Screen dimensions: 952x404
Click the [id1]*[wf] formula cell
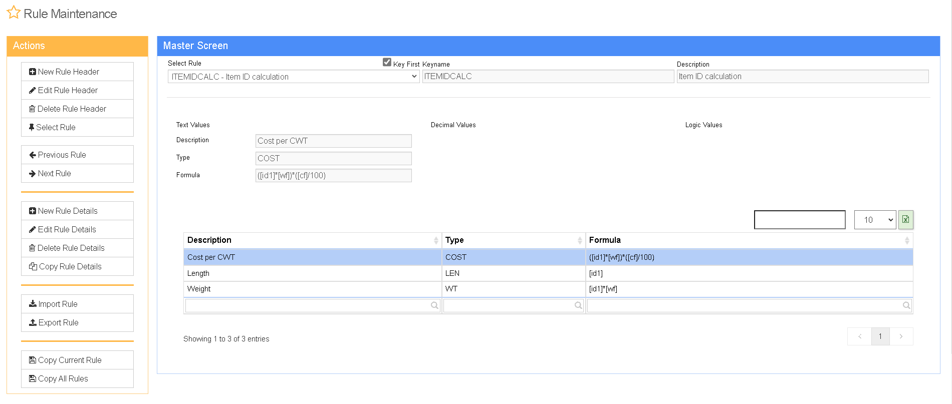749,289
